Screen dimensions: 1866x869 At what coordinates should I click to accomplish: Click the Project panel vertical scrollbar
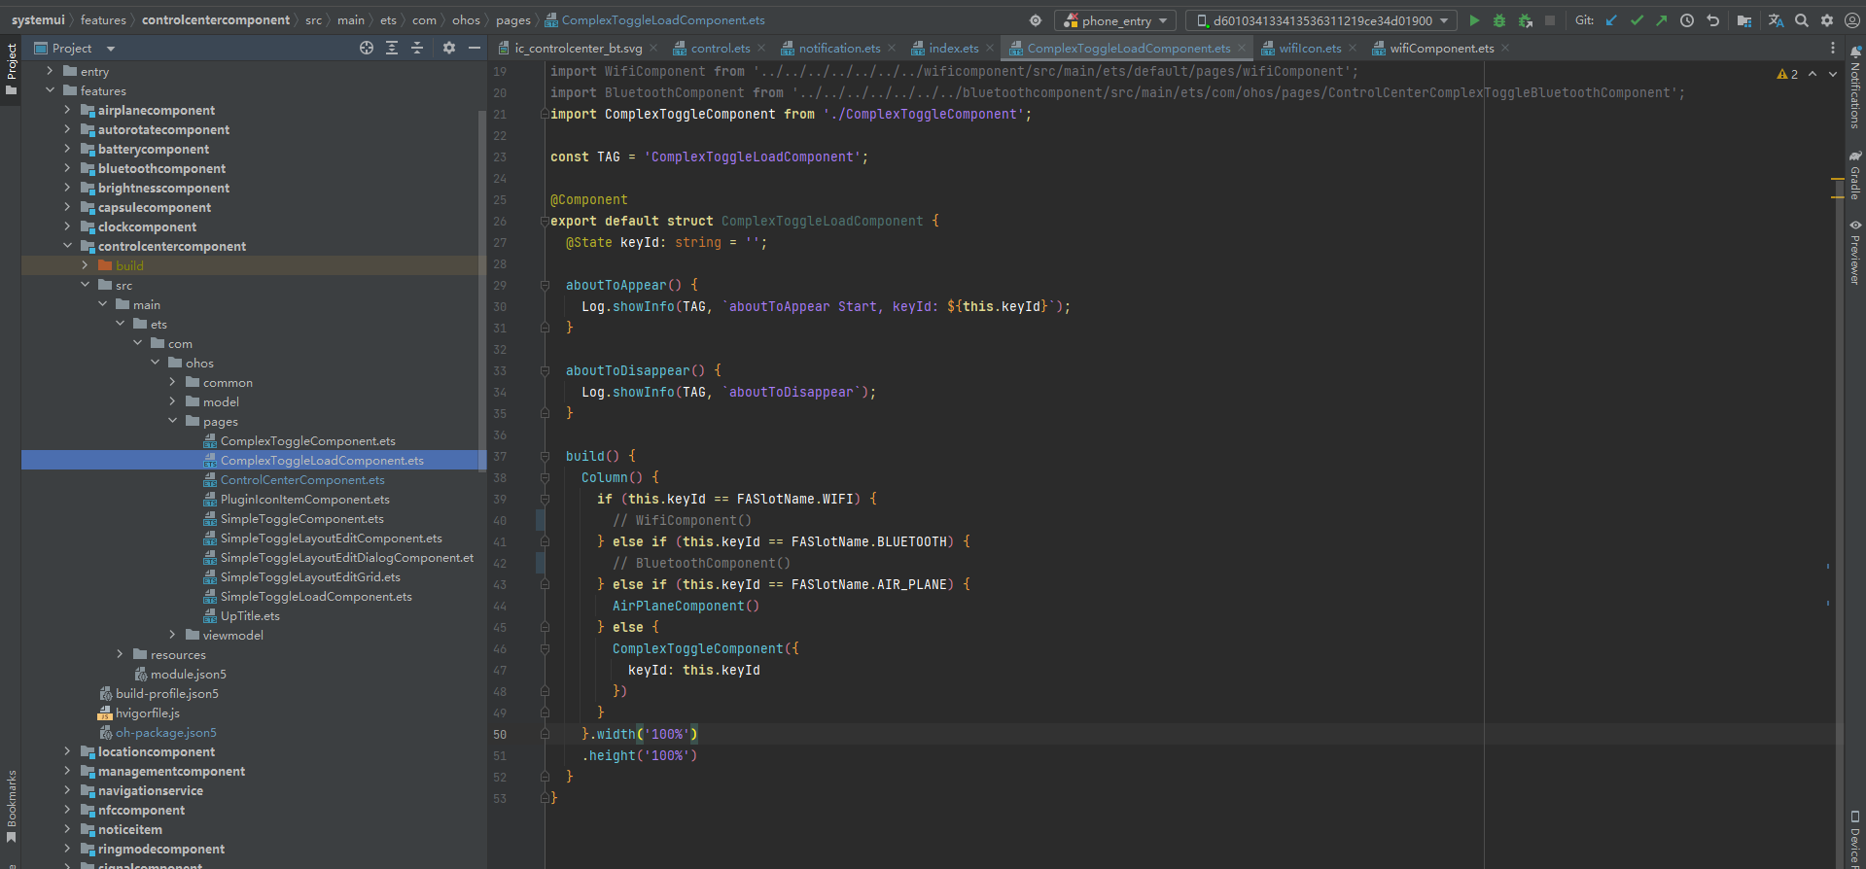pyautogui.click(x=482, y=292)
